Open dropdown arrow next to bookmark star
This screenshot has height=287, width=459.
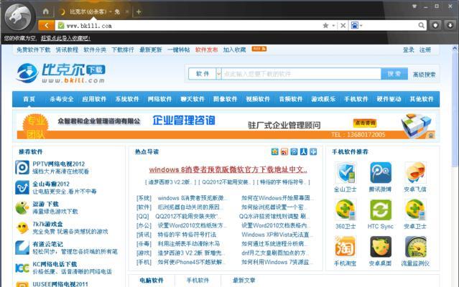point(333,26)
